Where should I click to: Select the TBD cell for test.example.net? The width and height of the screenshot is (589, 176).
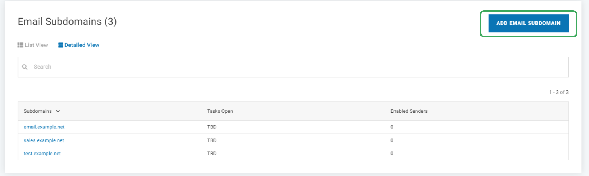point(212,154)
